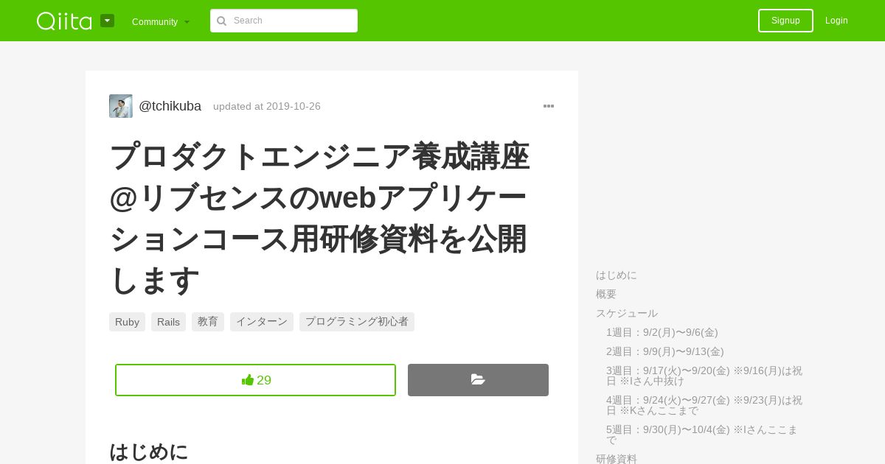
Task: Jump to 5週目：9/30(月)〜10/4(金) section
Action: [702, 435]
